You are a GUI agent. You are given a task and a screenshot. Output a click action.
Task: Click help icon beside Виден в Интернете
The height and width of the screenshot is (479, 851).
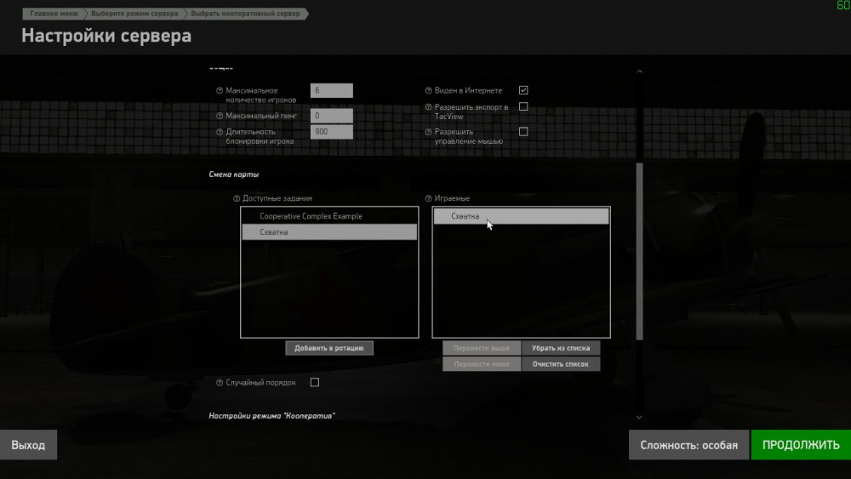pyautogui.click(x=428, y=90)
